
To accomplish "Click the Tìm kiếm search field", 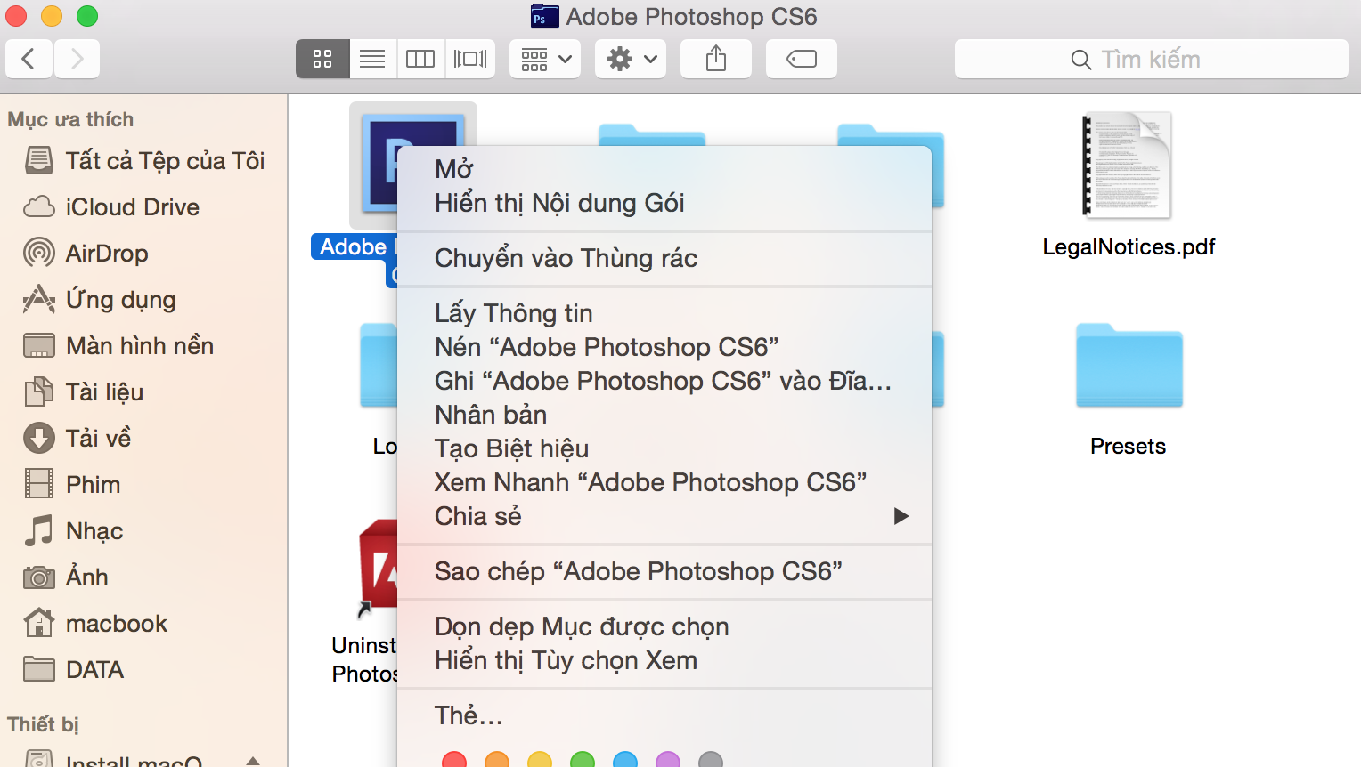I will (1151, 59).
